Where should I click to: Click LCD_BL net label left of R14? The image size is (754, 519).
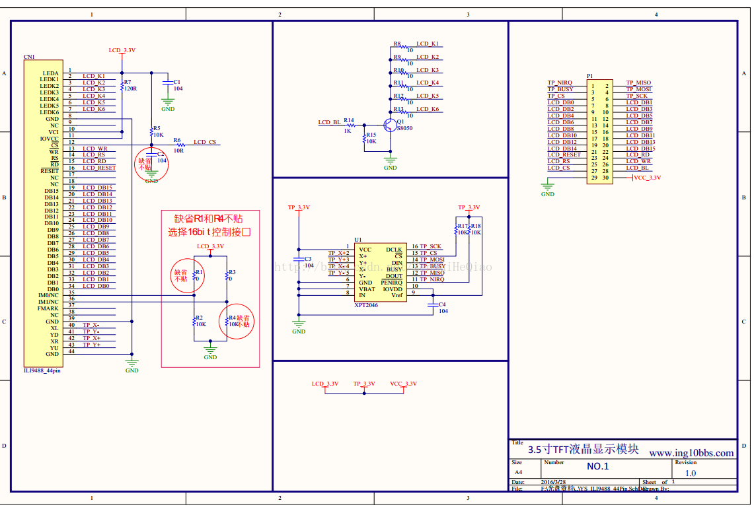pyautogui.click(x=329, y=122)
